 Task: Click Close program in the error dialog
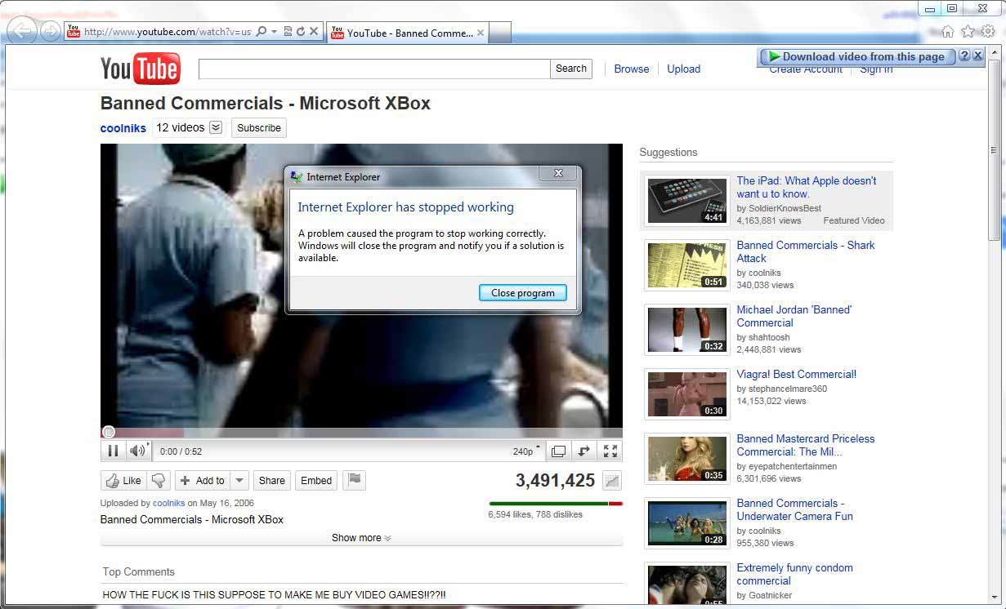coord(523,293)
